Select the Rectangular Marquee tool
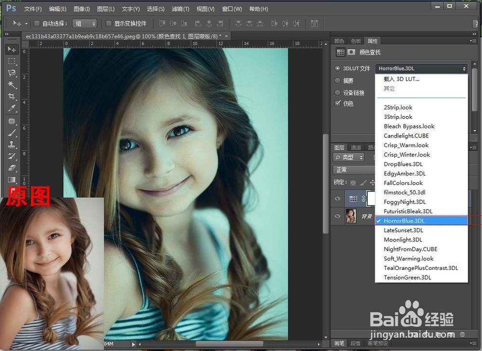Image resolution: width=482 pixels, height=351 pixels. [12, 61]
